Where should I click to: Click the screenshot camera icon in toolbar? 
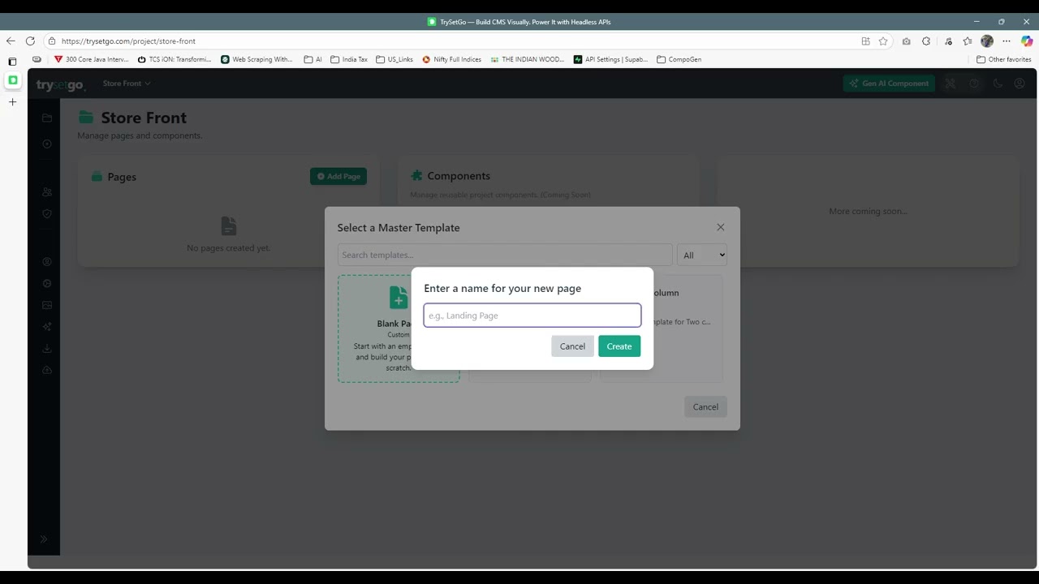point(906,41)
